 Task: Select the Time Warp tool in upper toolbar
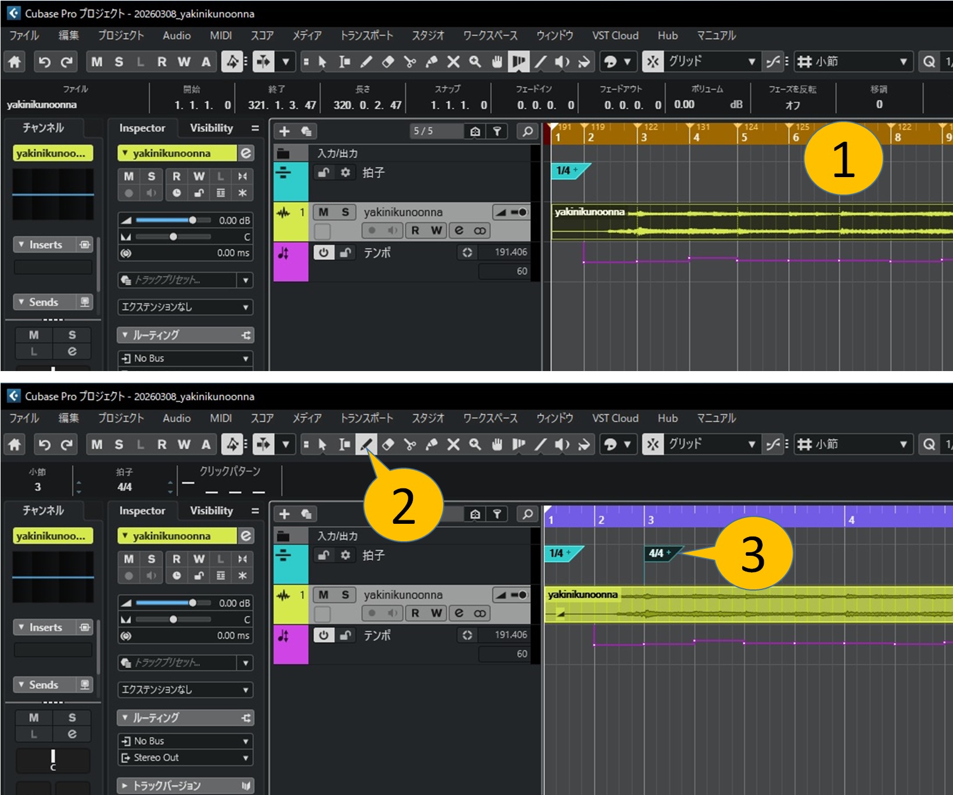click(x=518, y=62)
